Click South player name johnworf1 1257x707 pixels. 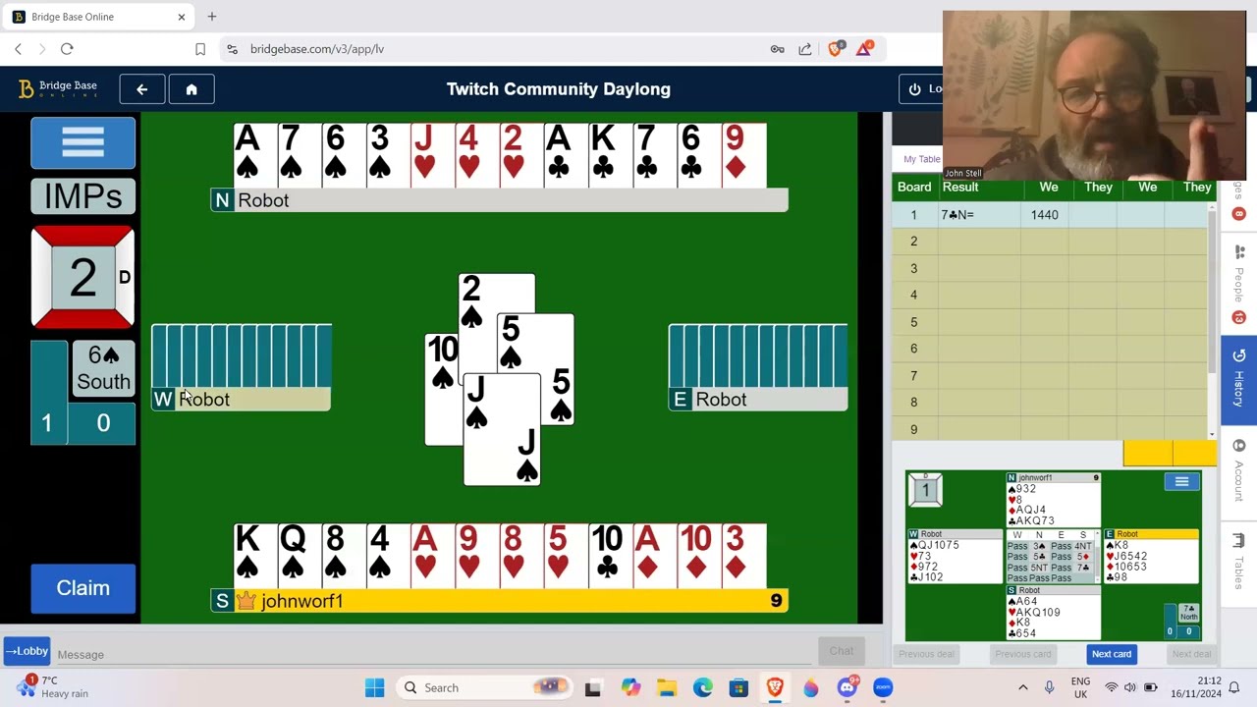click(x=302, y=601)
